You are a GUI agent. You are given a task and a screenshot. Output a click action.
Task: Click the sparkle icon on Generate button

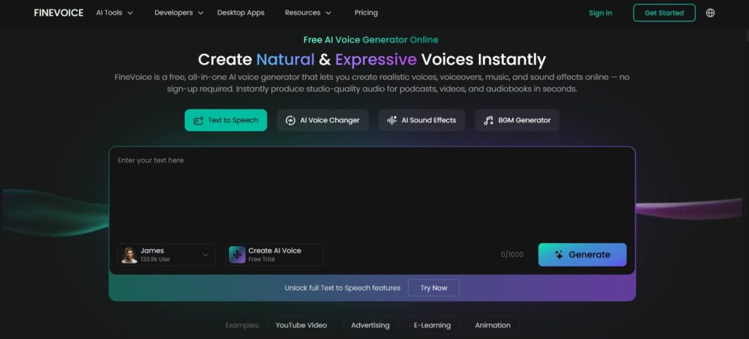[559, 255]
